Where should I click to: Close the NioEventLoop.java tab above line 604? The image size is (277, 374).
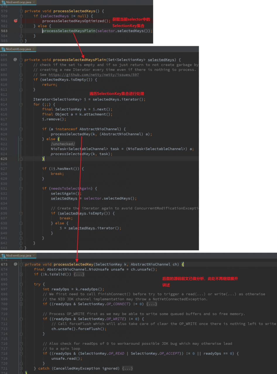point(33,49)
